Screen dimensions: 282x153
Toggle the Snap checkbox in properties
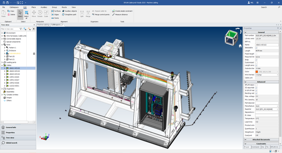pos(256,59)
